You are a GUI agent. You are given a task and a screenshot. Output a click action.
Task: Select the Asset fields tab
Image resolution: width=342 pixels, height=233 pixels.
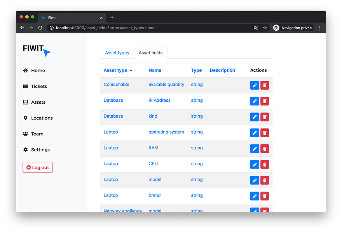(150, 53)
